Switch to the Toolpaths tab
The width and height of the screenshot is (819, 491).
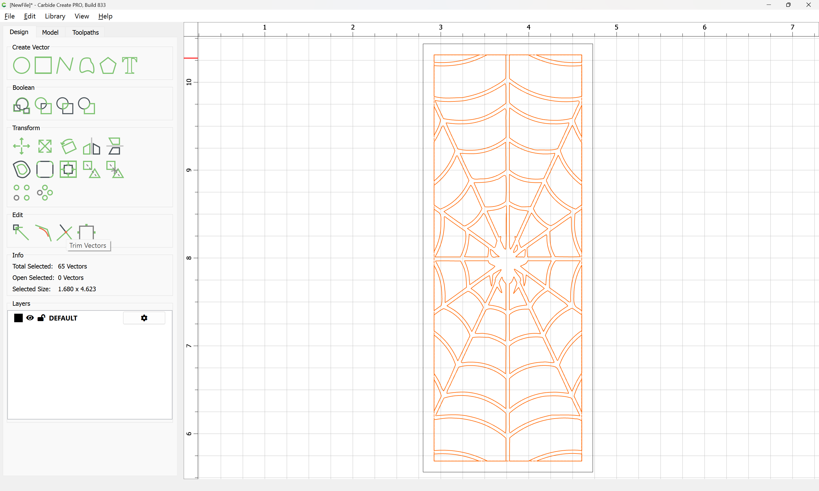85,32
